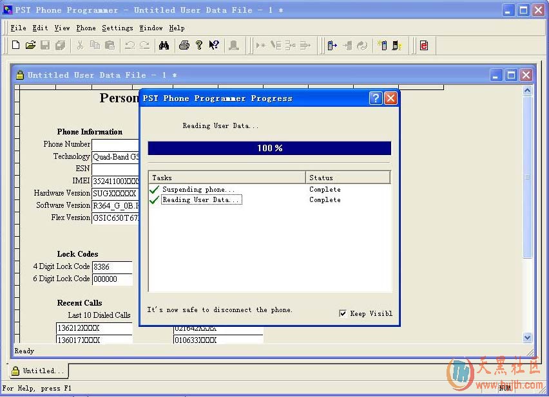Image resolution: width=549 pixels, height=397 pixels.
Task: Click the Find binoculars icon
Action: [x=164, y=45]
